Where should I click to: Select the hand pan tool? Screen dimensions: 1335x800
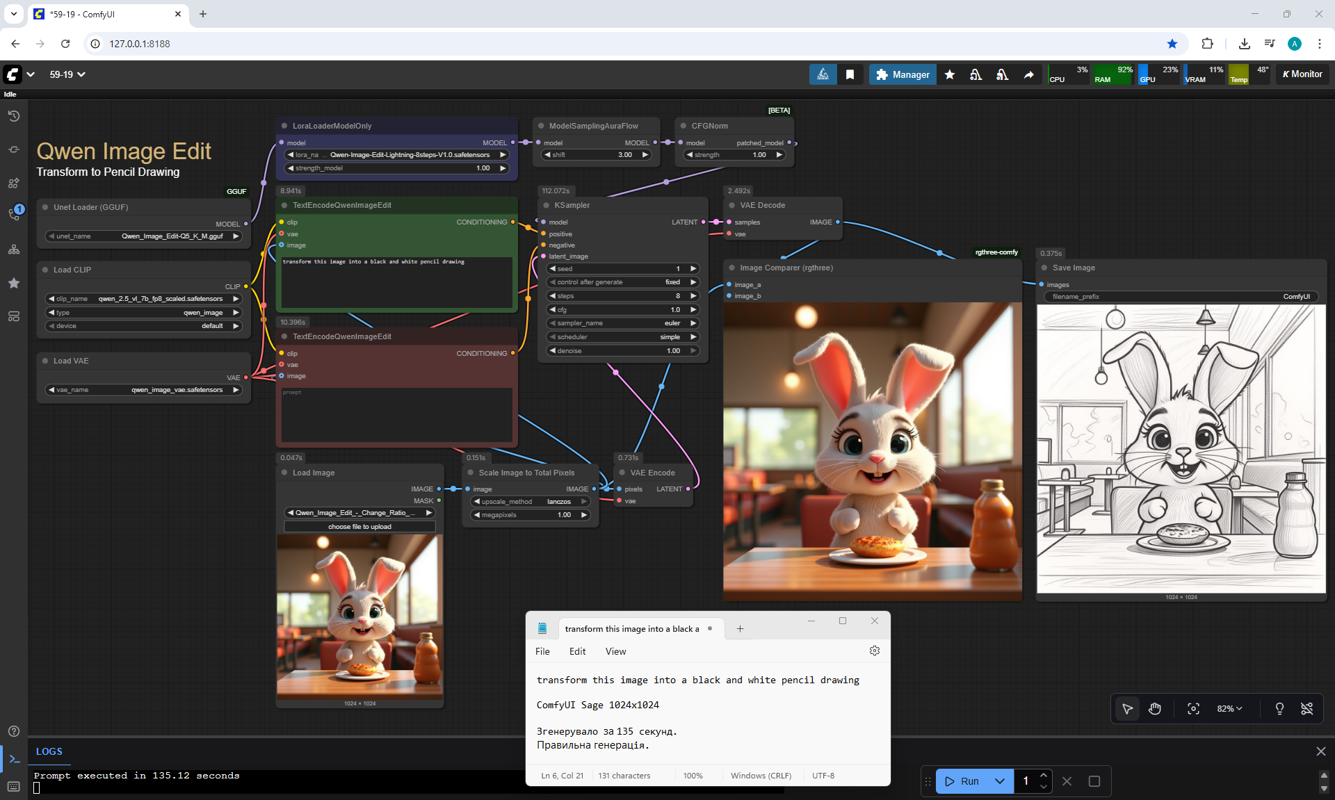[x=1155, y=708]
